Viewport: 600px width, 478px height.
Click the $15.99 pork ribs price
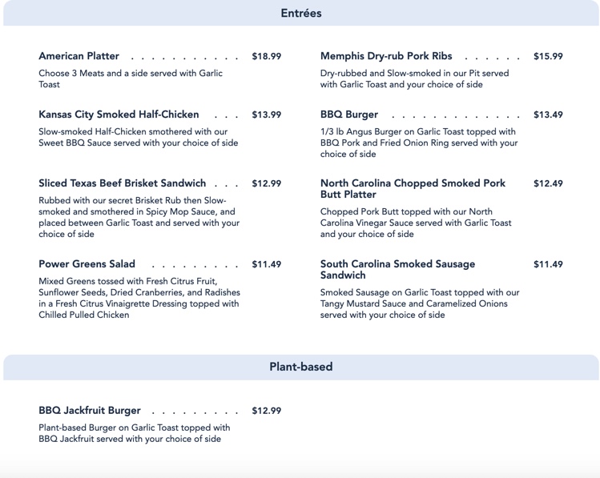click(548, 57)
